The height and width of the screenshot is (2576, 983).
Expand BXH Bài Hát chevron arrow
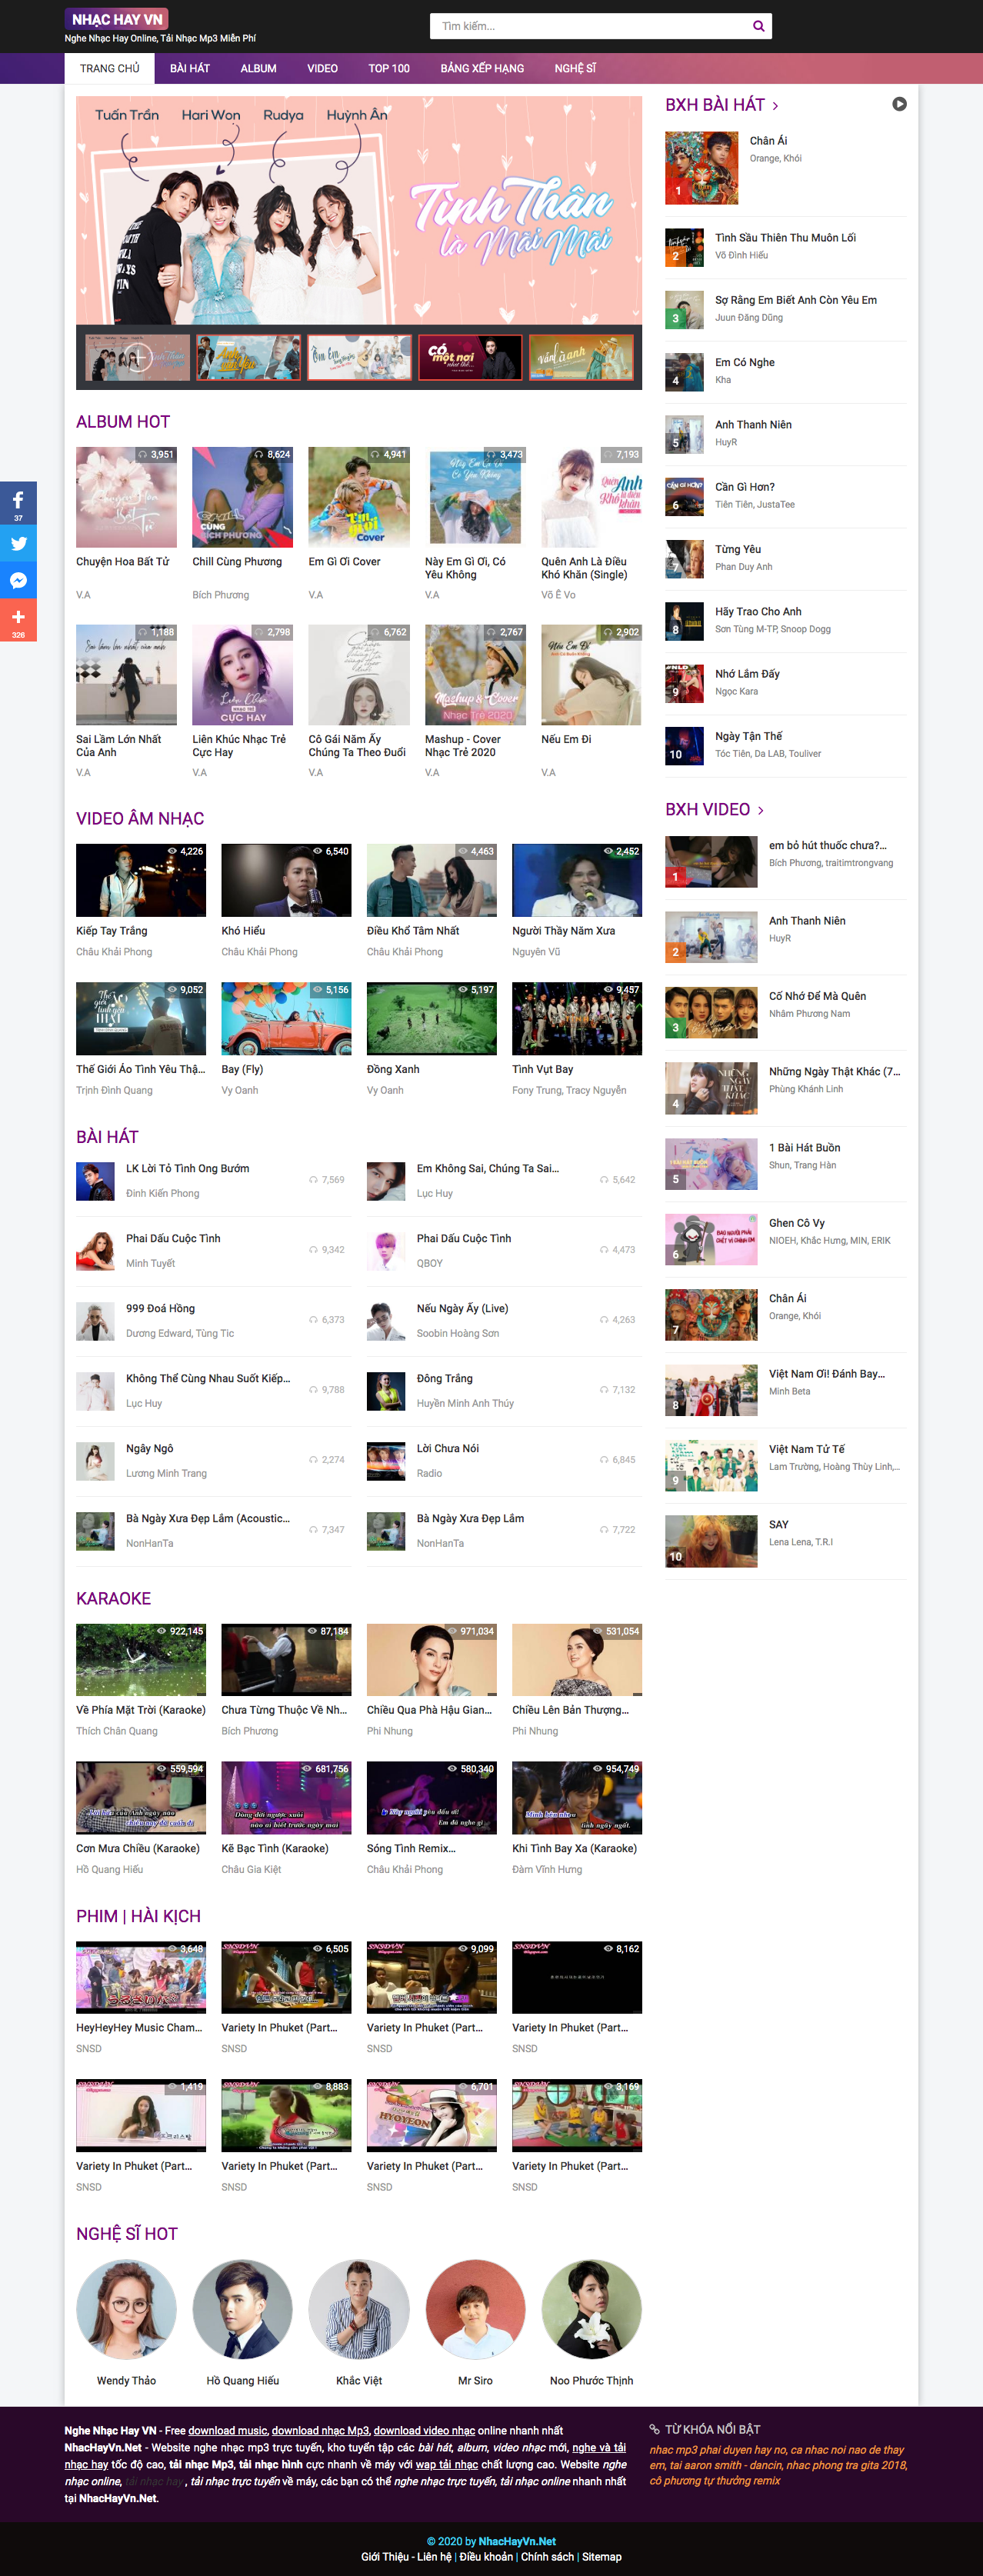click(x=775, y=106)
